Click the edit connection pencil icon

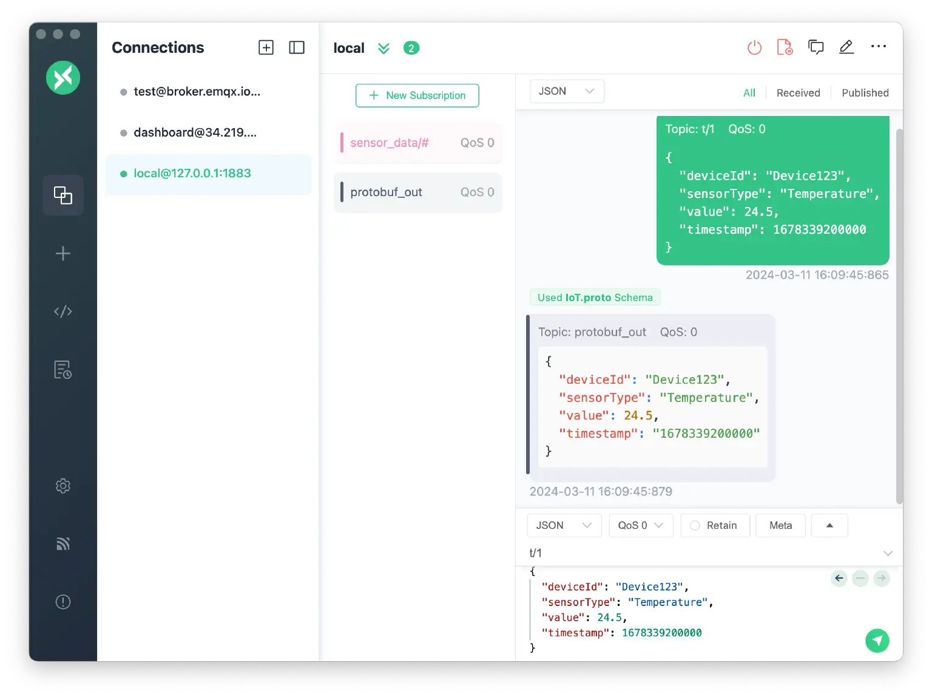[x=846, y=47]
